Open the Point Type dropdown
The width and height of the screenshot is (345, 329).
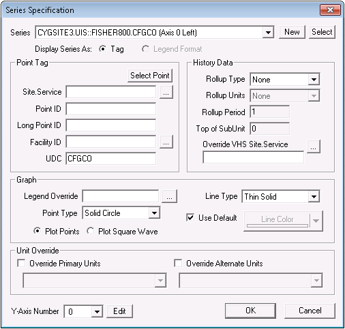coord(154,213)
